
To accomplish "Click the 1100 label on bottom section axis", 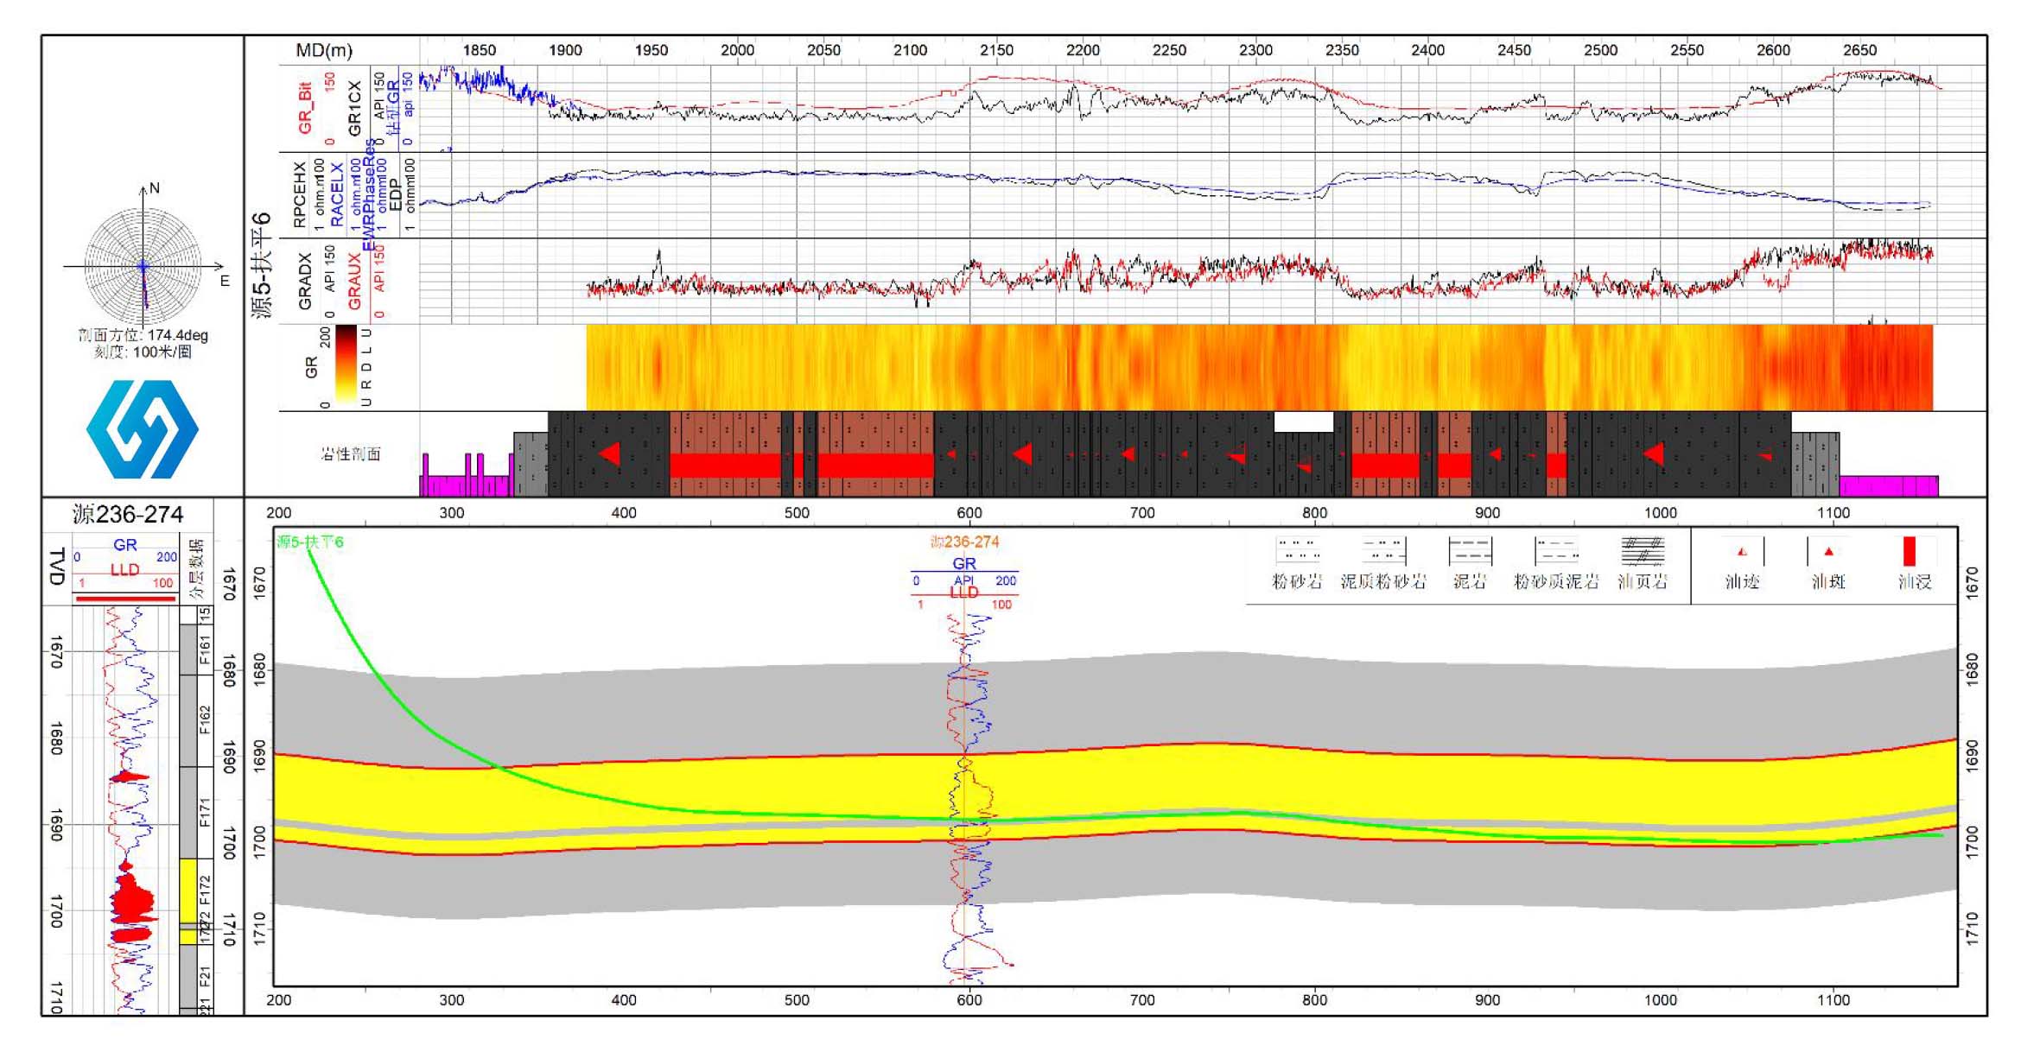I will (1833, 1000).
